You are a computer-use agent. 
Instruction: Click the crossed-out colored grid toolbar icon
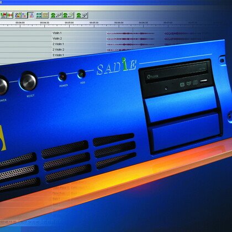18,15
